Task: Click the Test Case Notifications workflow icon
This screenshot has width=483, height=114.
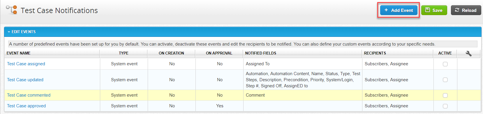Action: click(12, 10)
